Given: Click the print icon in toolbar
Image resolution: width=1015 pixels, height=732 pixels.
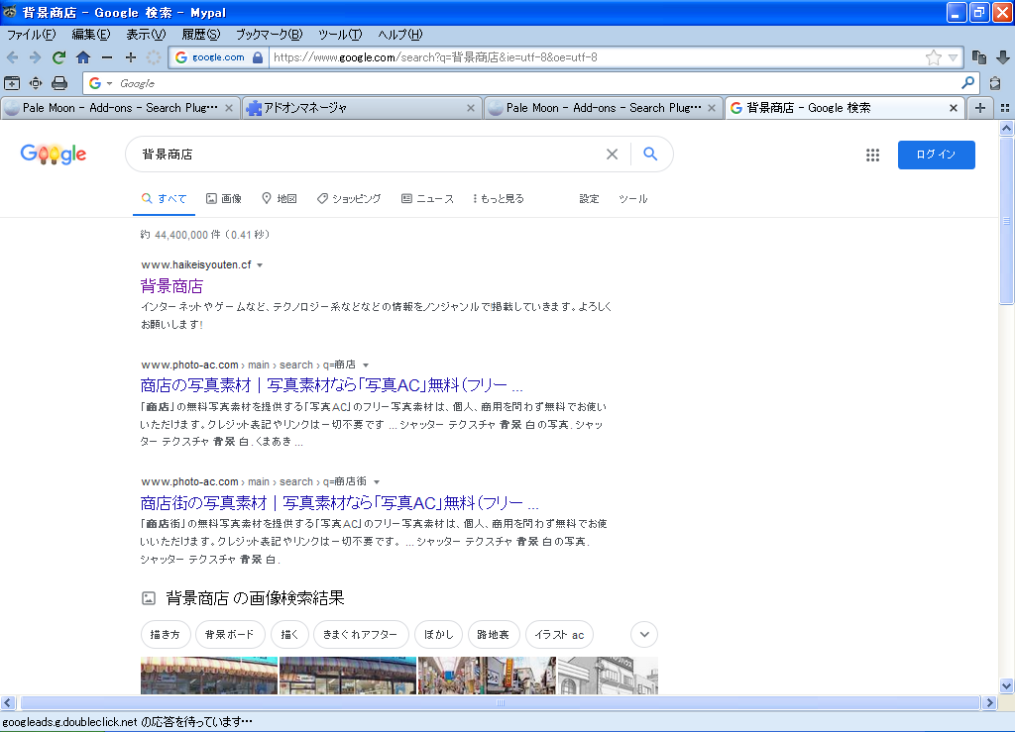Looking at the screenshot, I should 59,83.
